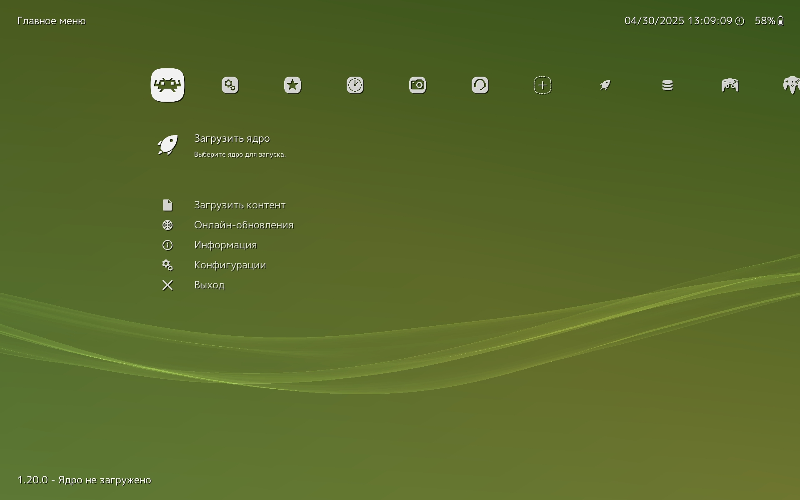Select the Загрузить контент menu entry
The height and width of the screenshot is (500, 800).
240,205
